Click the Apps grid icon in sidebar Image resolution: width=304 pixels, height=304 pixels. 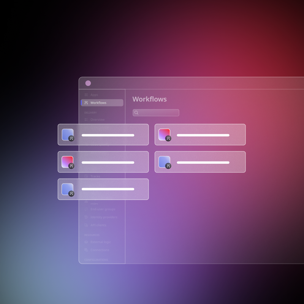coord(86,95)
